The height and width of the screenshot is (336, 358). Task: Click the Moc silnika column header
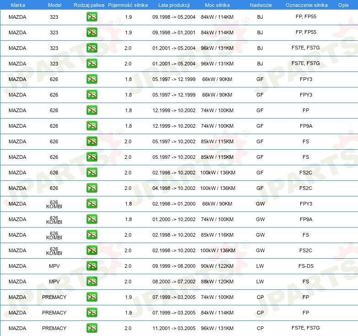217,5
